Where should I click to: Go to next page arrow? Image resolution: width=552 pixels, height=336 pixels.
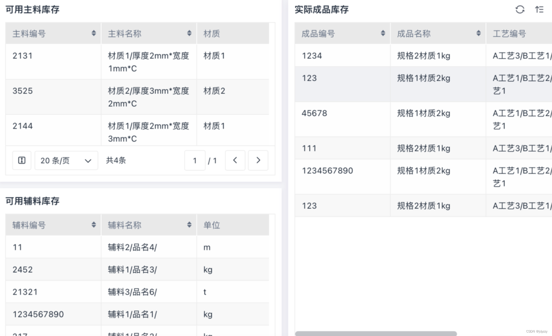258,160
